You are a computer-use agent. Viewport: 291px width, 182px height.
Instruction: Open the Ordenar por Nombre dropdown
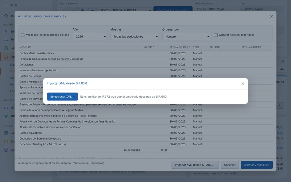click(x=186, y=37)
